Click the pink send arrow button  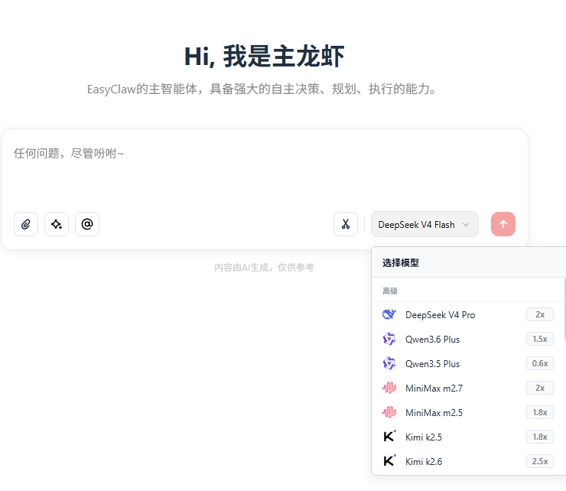click(x=503, y=224)
